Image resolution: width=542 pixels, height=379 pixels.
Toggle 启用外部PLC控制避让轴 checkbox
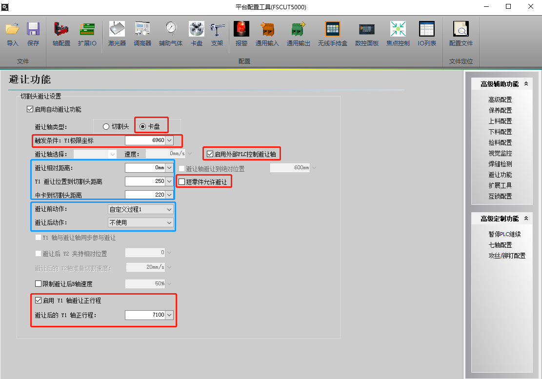(210, 154)
